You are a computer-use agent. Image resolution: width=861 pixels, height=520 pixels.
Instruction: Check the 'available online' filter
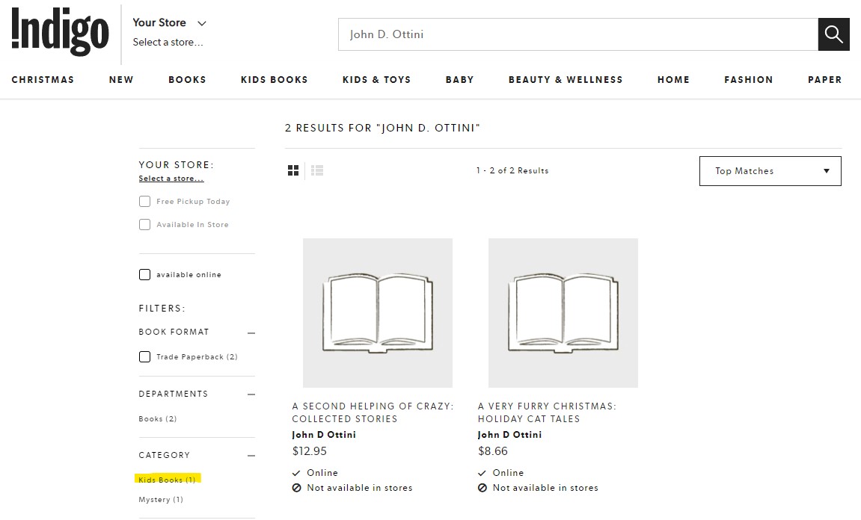pyautogui.click(x=144, y=274)
